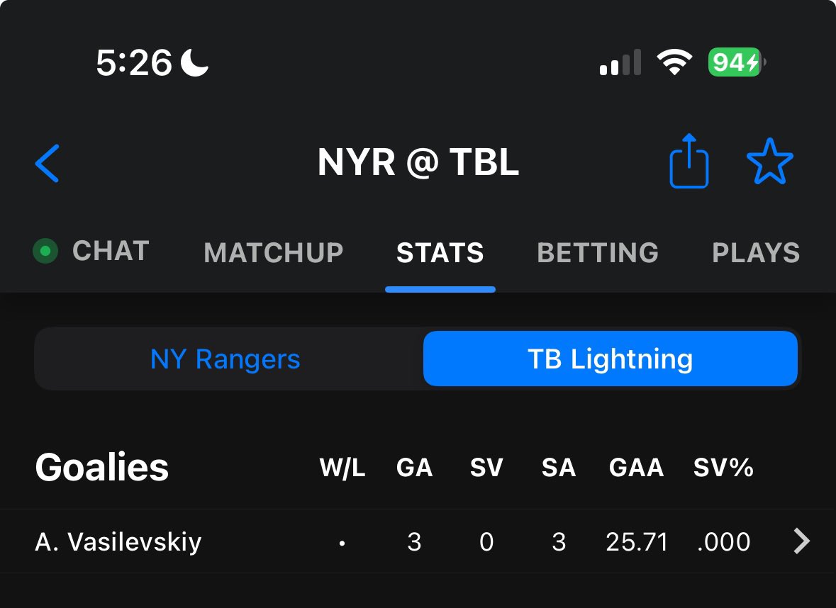Screen dimensions: 836x608
Task: Tap the SV% column header
Action: pyautogui.click(x=723, y=467)
